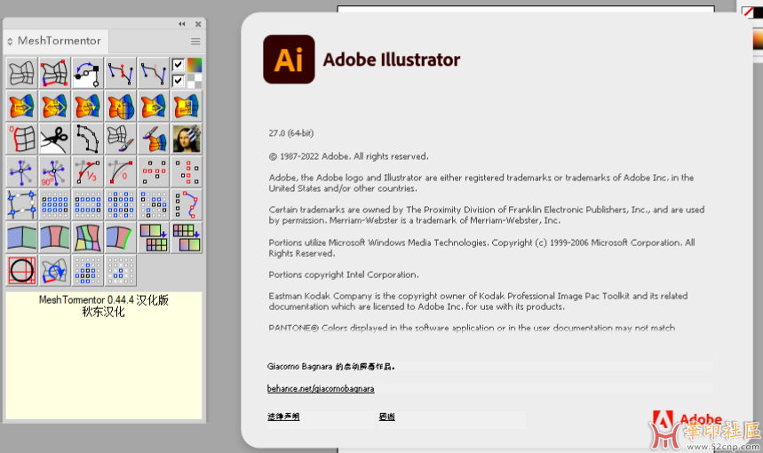This screenshot has height=453, width=763.
Task: Click the 'Giacomo Bagnara' splash credit text
Action: (x=299, y=366)
